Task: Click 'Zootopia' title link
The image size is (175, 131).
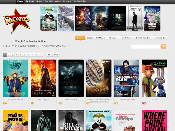Action: pyautogui.click(x=155, y=99)
